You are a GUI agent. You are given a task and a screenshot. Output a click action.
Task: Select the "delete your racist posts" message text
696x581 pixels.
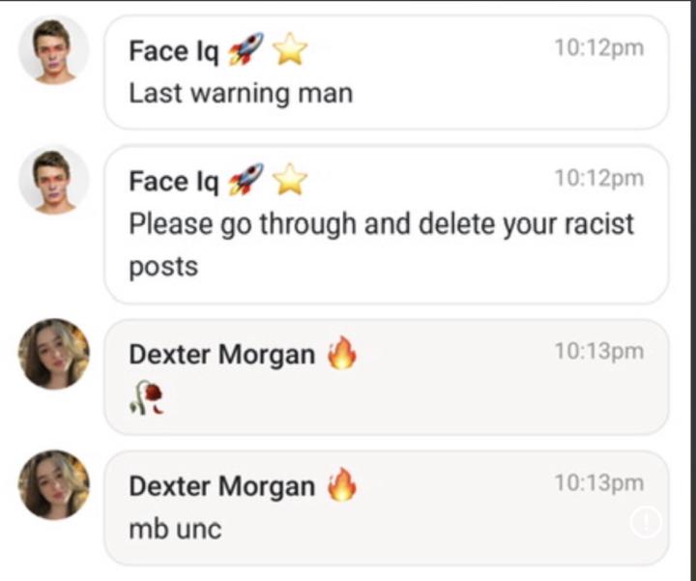(x=381, y=224)
